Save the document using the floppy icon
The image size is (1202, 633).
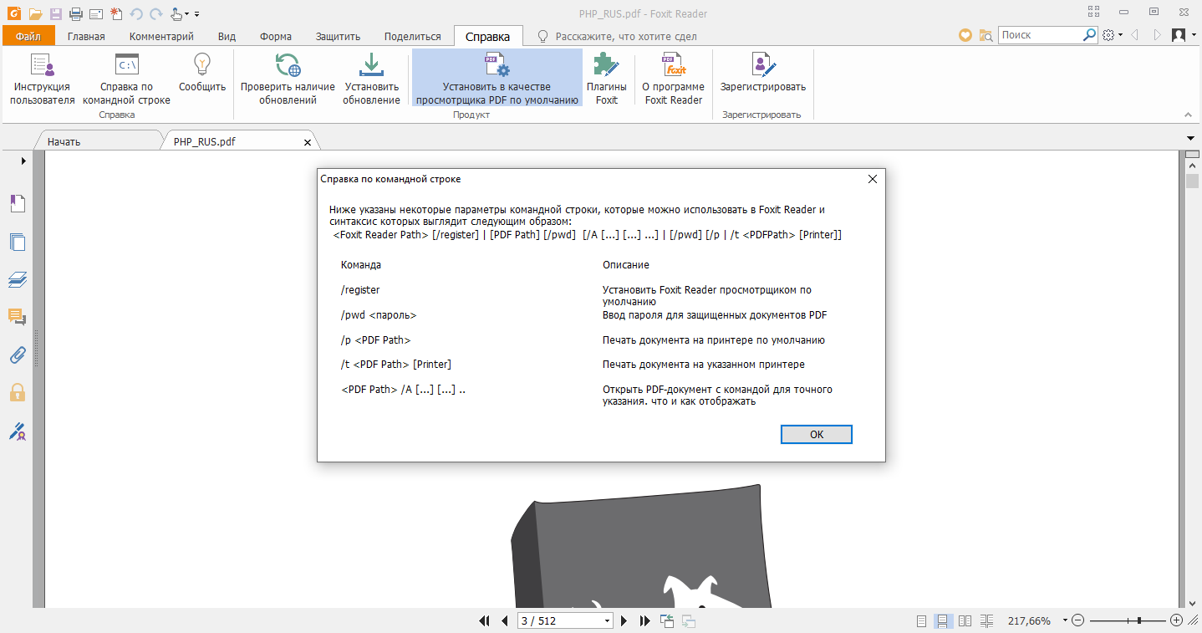(56, 13)
